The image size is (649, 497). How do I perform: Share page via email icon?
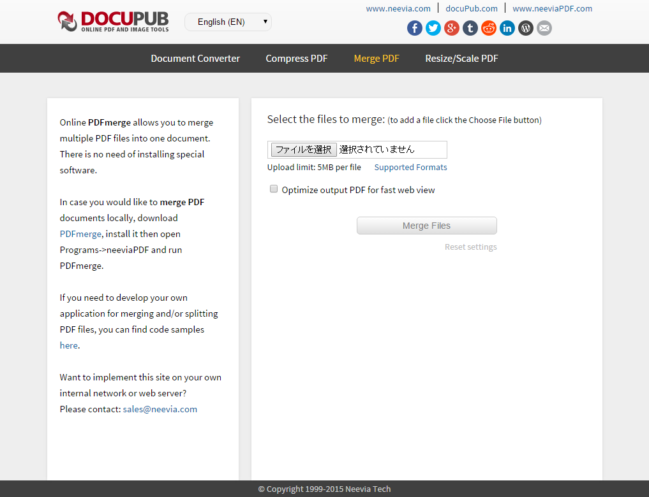pos(544,28)
